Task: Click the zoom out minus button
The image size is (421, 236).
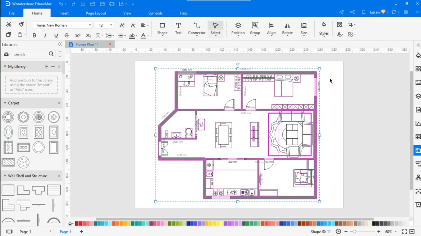Action: point(346,232)
